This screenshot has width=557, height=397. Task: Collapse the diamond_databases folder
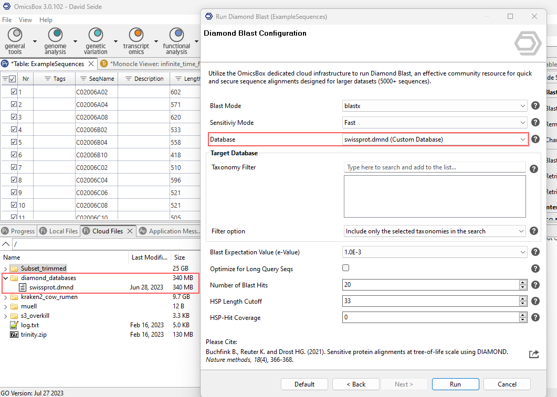click(6, 278)
